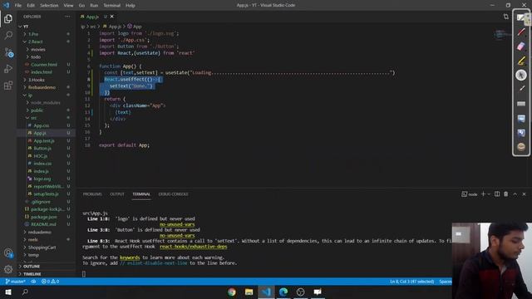This screenshot has width=532, height=299.
Task: Add new terminal with plus icon
Action: coord(483,194)
